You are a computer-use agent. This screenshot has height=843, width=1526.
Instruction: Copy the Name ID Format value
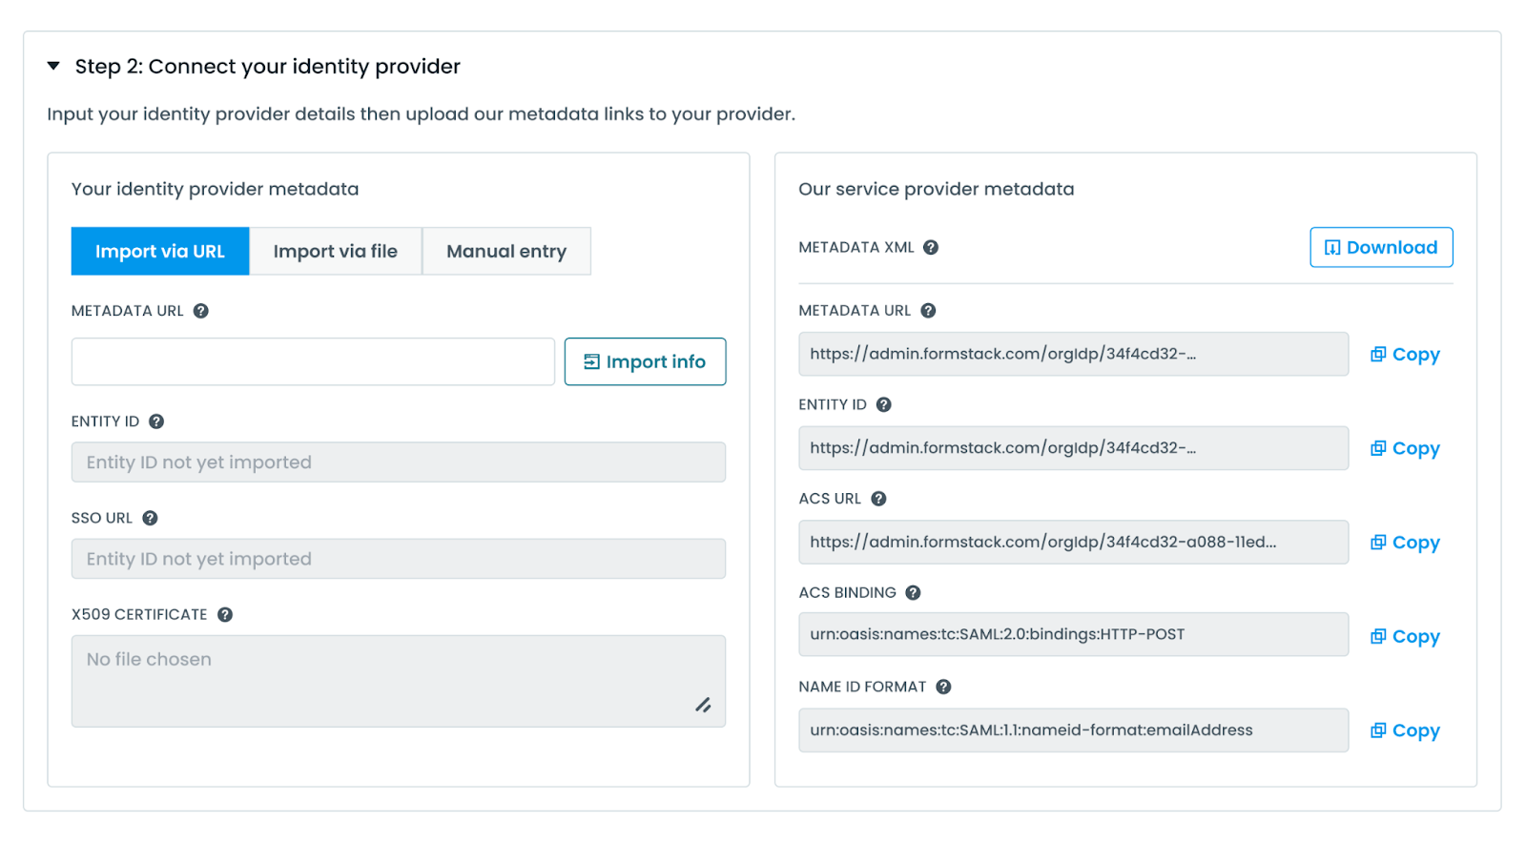coord(1405,730)
